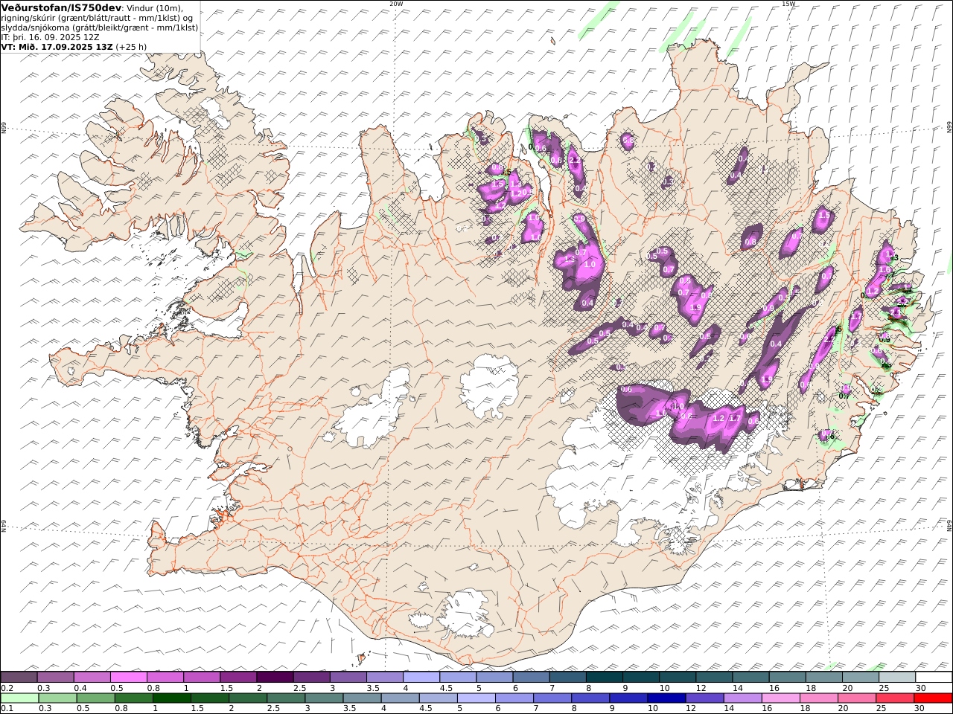Select the 3 violet swatch in upper scale
Screen dimensions: 953x714
348,678
